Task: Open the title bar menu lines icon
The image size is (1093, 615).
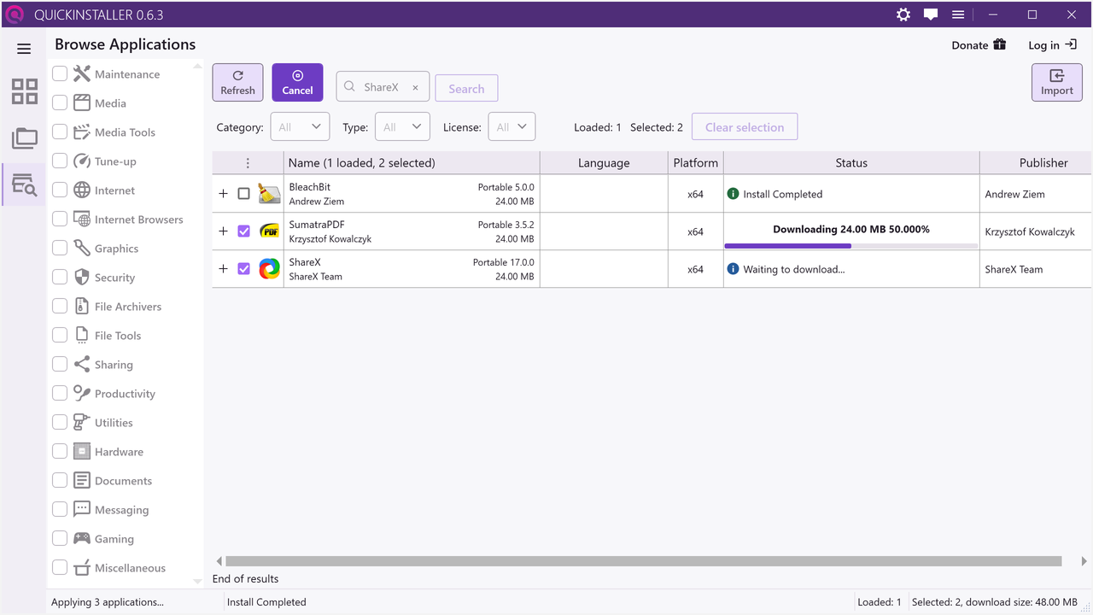Action: pos(958,15)
